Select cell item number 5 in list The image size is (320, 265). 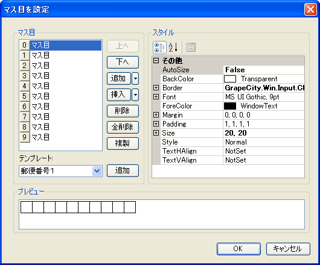pos(60,96)
